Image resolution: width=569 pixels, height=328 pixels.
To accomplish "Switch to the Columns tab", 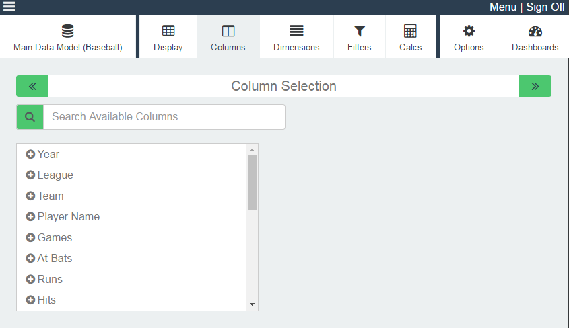I will click(x=228, y=36).
